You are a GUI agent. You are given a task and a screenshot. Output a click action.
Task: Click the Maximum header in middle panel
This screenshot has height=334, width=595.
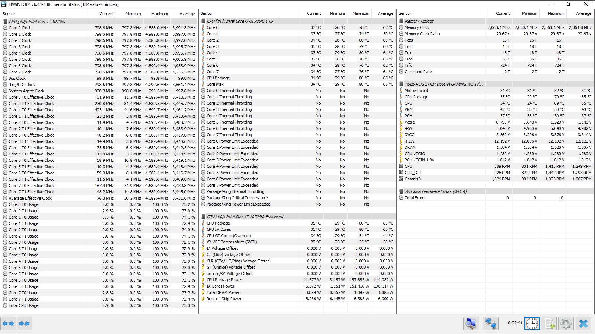pyautogui.click(x=361, y=13)
